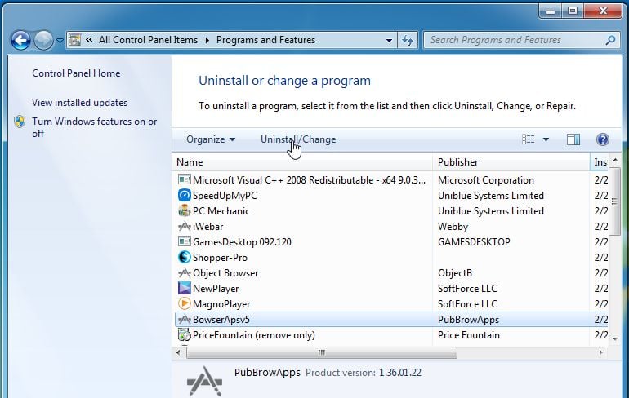Click the Refresh button in address bar
This screenshot has height=398, width=629.
pos(408,41)
